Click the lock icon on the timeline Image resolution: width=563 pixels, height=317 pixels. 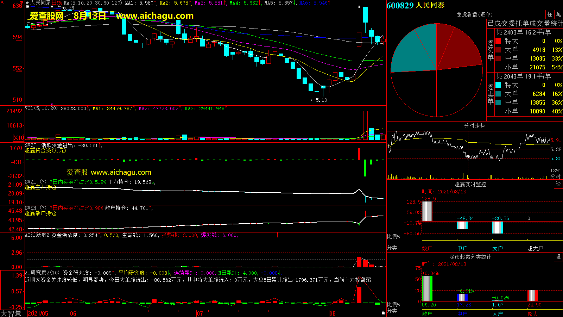click(383, 312)
